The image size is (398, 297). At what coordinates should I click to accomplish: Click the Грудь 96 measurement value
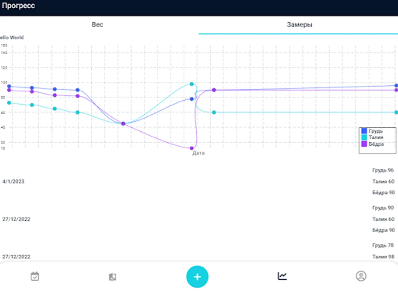383,170
